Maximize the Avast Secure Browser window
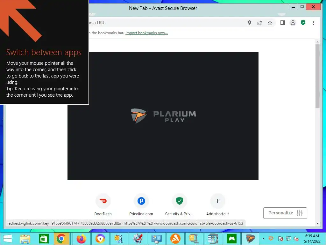 point(302,7)
